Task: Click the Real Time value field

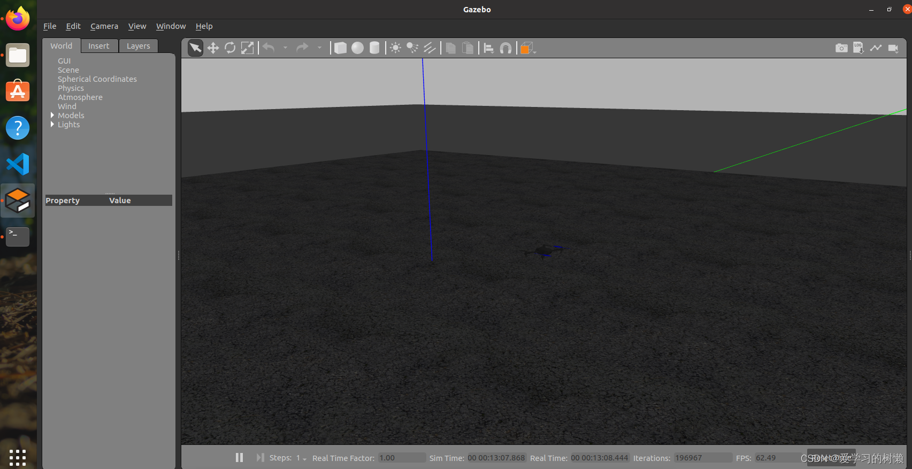Action: 600,458
